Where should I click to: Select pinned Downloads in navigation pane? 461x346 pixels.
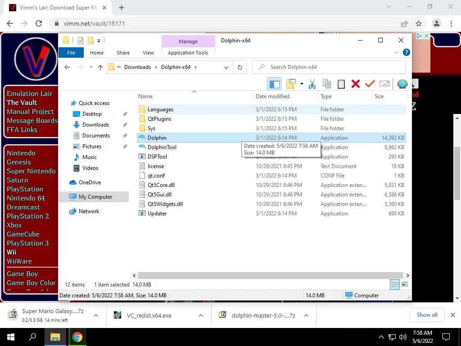(x=95, y=125)
